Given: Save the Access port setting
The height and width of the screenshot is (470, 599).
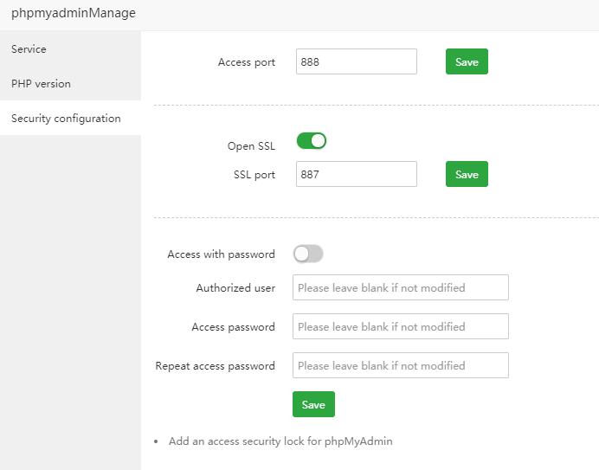Looking at the screenshot, I should click(467, 62).
